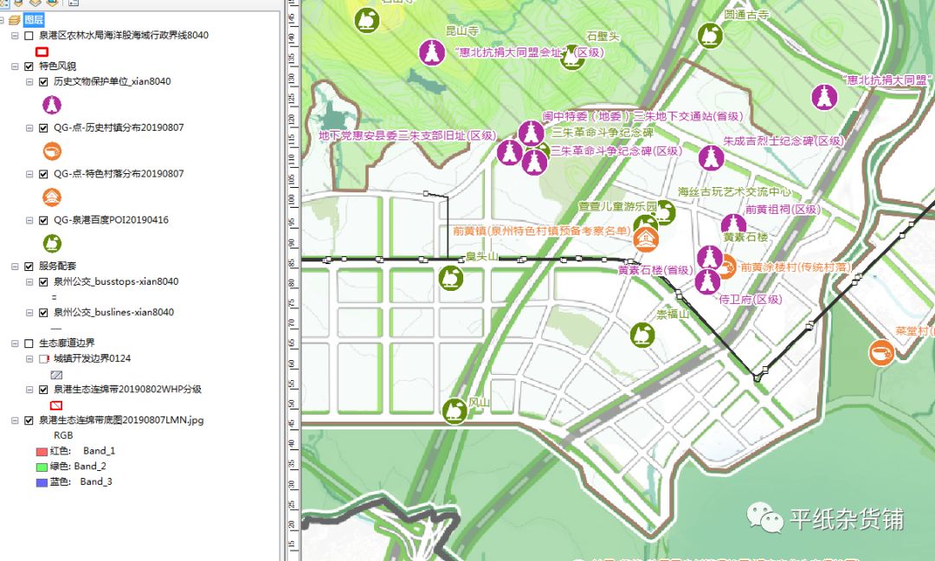Select 图层 root in table of contents

34,20
